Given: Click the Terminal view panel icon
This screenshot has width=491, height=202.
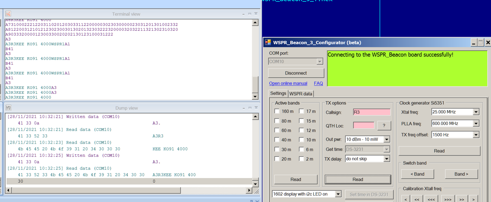Looking at the screenshot, I should 8,14.
